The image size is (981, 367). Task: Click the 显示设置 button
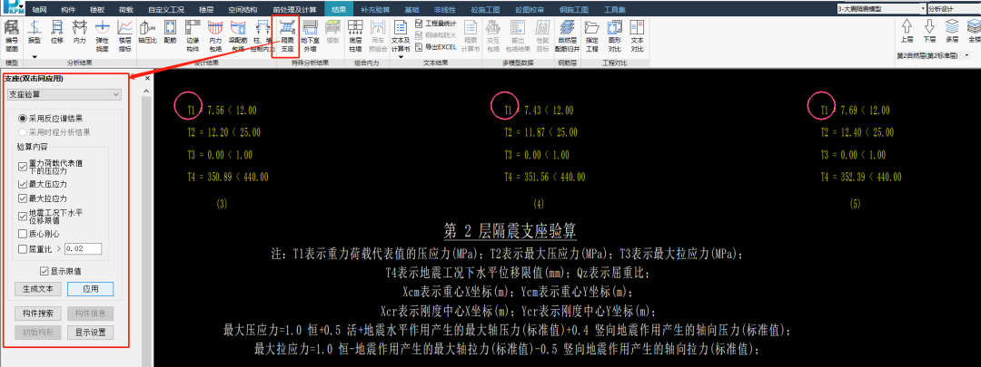pyautogui.click(x=90, y=332)
